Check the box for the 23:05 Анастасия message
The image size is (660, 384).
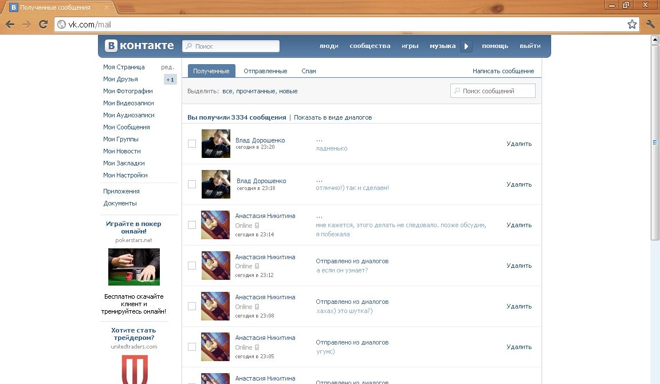pyautogui.click(x=192, y=347)
